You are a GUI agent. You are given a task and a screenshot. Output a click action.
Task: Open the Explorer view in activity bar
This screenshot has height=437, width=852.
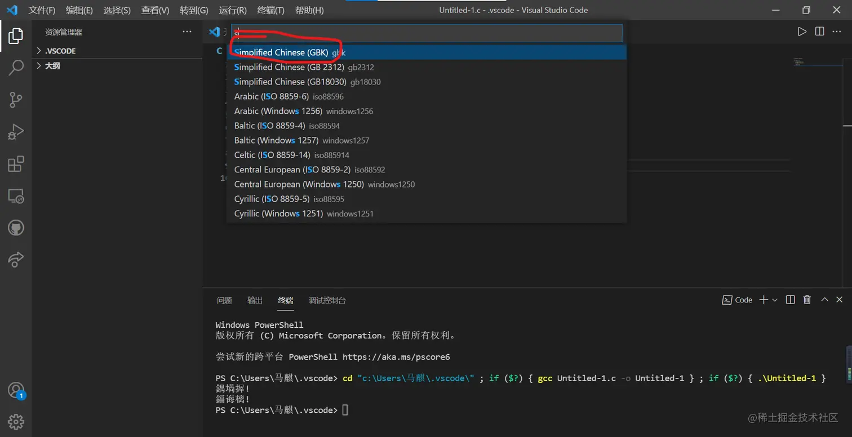click(x=16, y=35)
